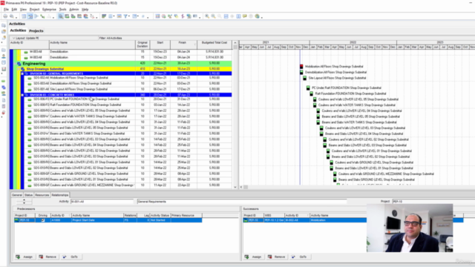This screenshot has height=267, width=475.
Task: Click the Print icon in toolbar
Action: pyautogui.click(x=5, y=16)
